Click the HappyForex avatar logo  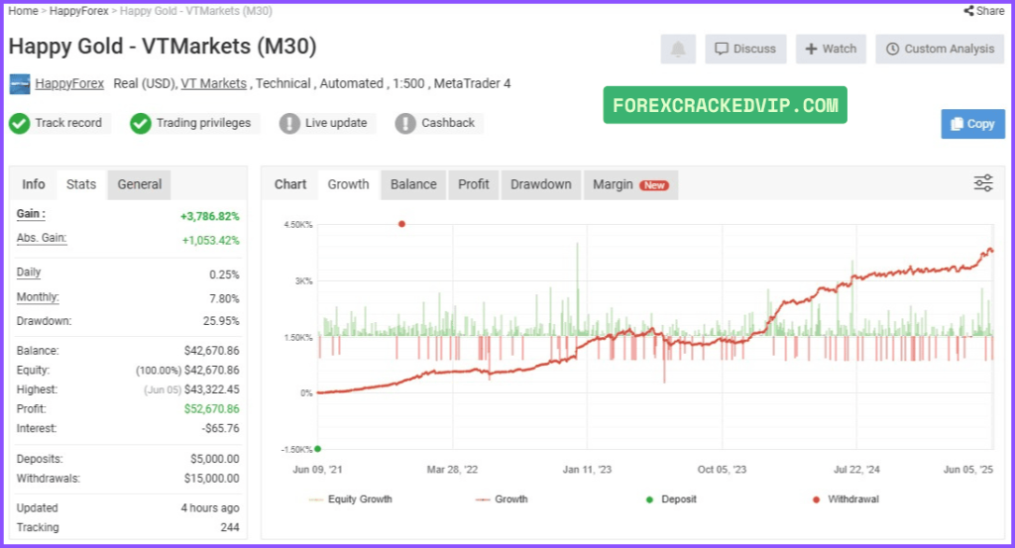coord(20,84)
